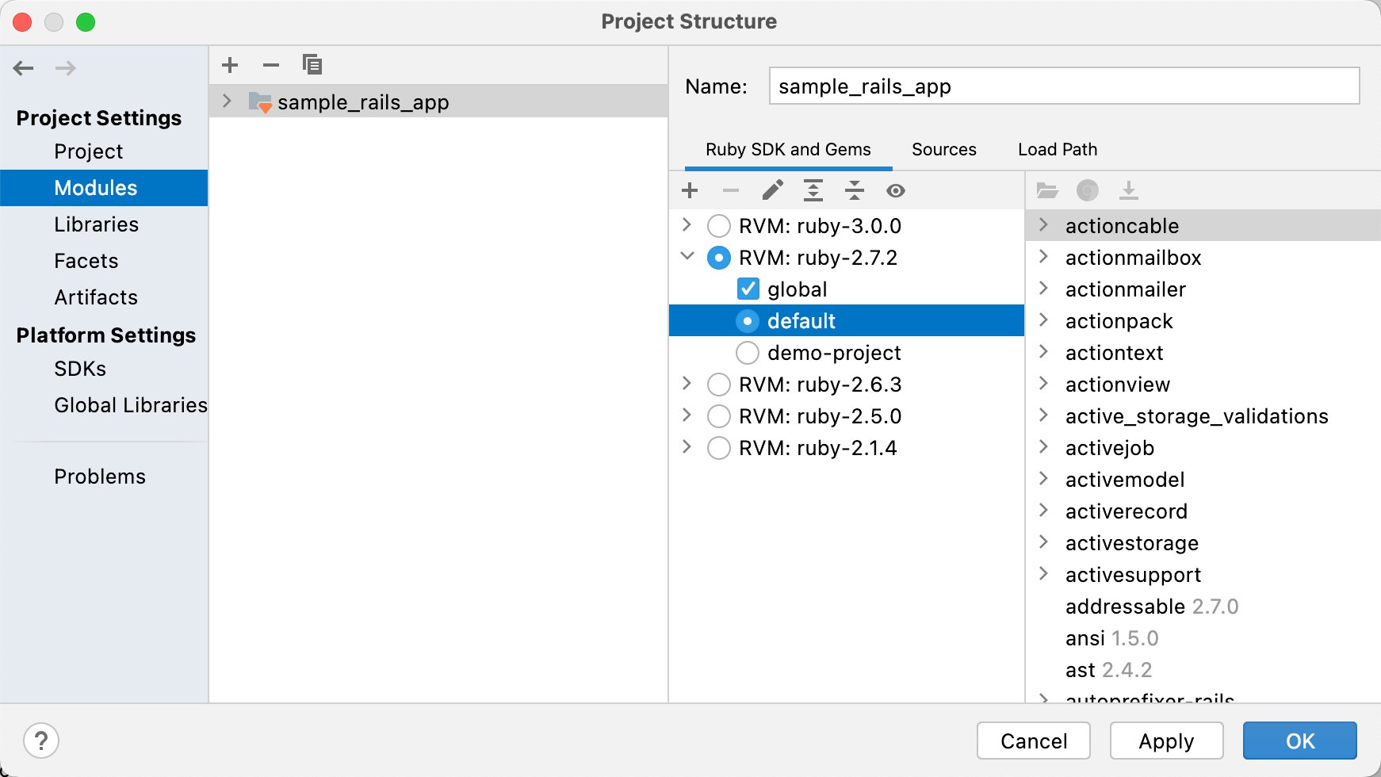Select the addressable 2.7.0 gem

pyautogui.click(x=1203, y=607)
